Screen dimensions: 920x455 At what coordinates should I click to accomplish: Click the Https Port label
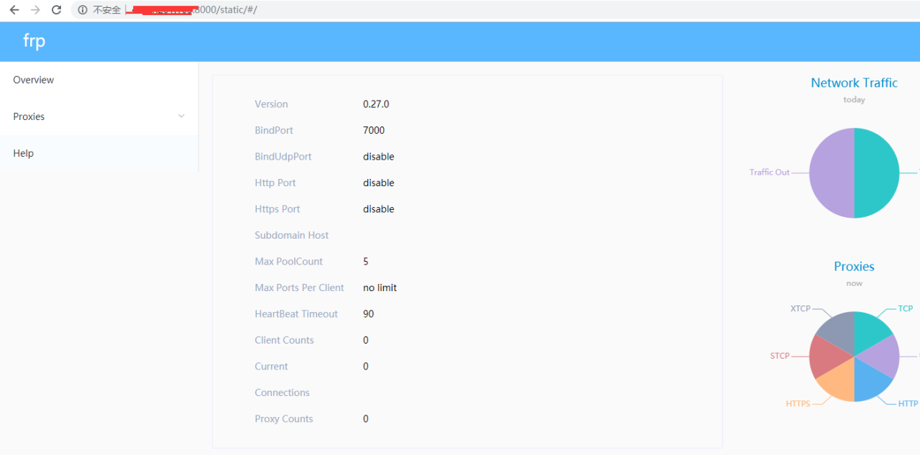coord(277,209)
